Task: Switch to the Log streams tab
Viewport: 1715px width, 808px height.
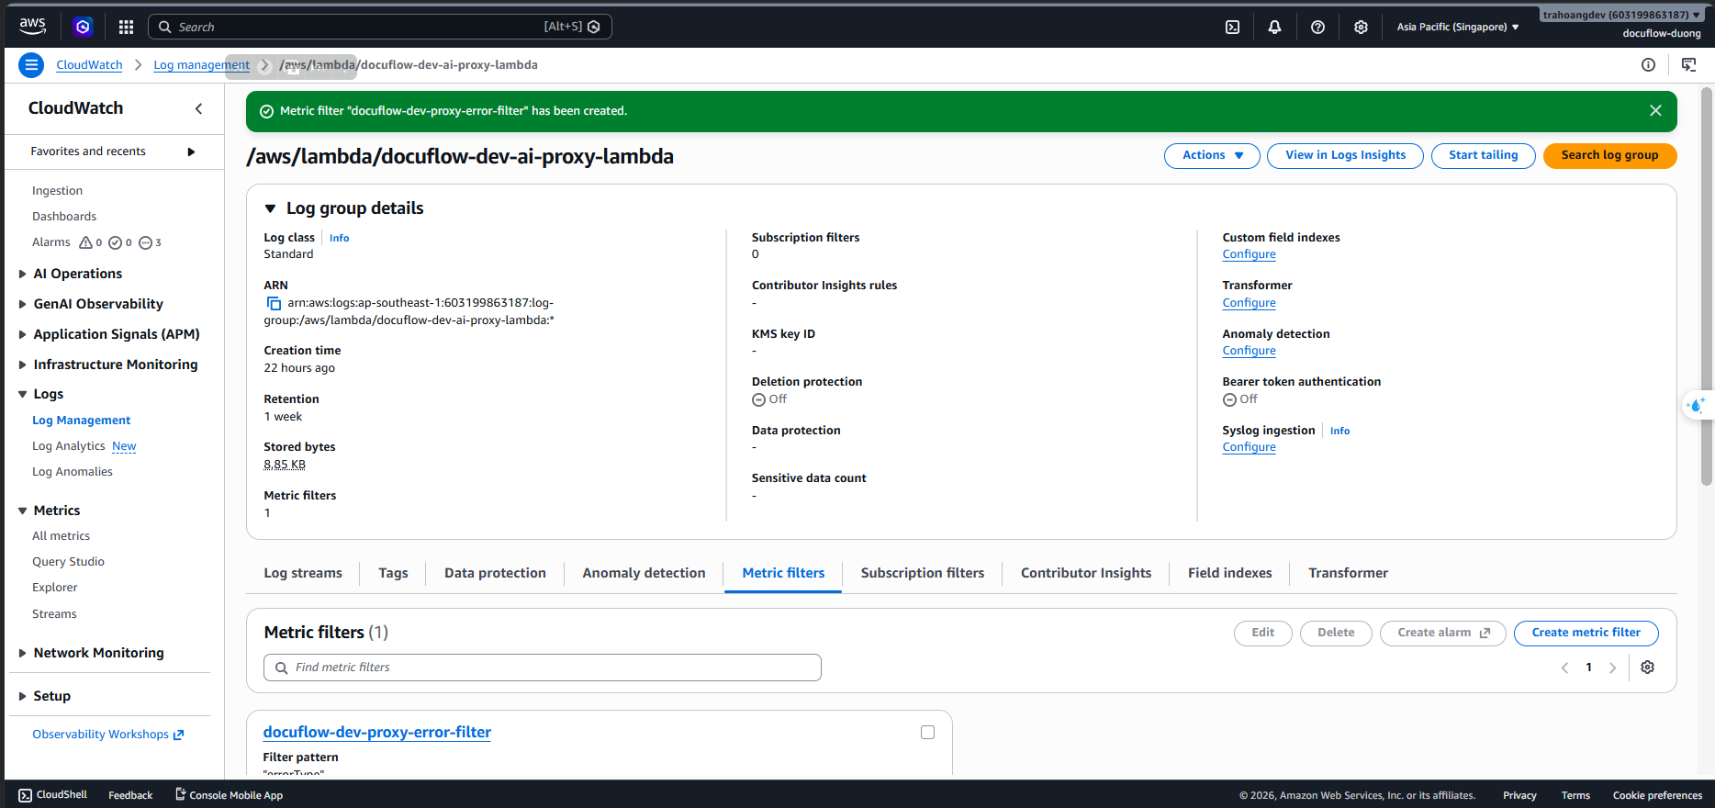Action: 303,573
